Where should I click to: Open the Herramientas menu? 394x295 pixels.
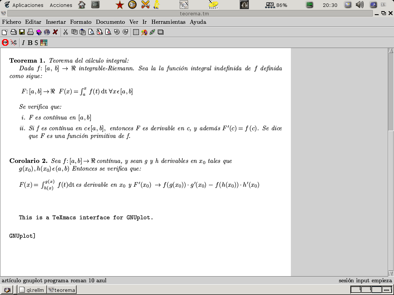click(168, 22)
